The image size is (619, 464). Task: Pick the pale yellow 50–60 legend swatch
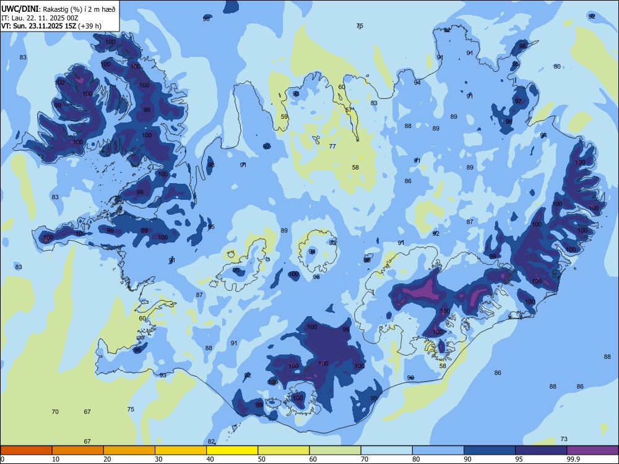pyautogui.click(x=284, y=450)
